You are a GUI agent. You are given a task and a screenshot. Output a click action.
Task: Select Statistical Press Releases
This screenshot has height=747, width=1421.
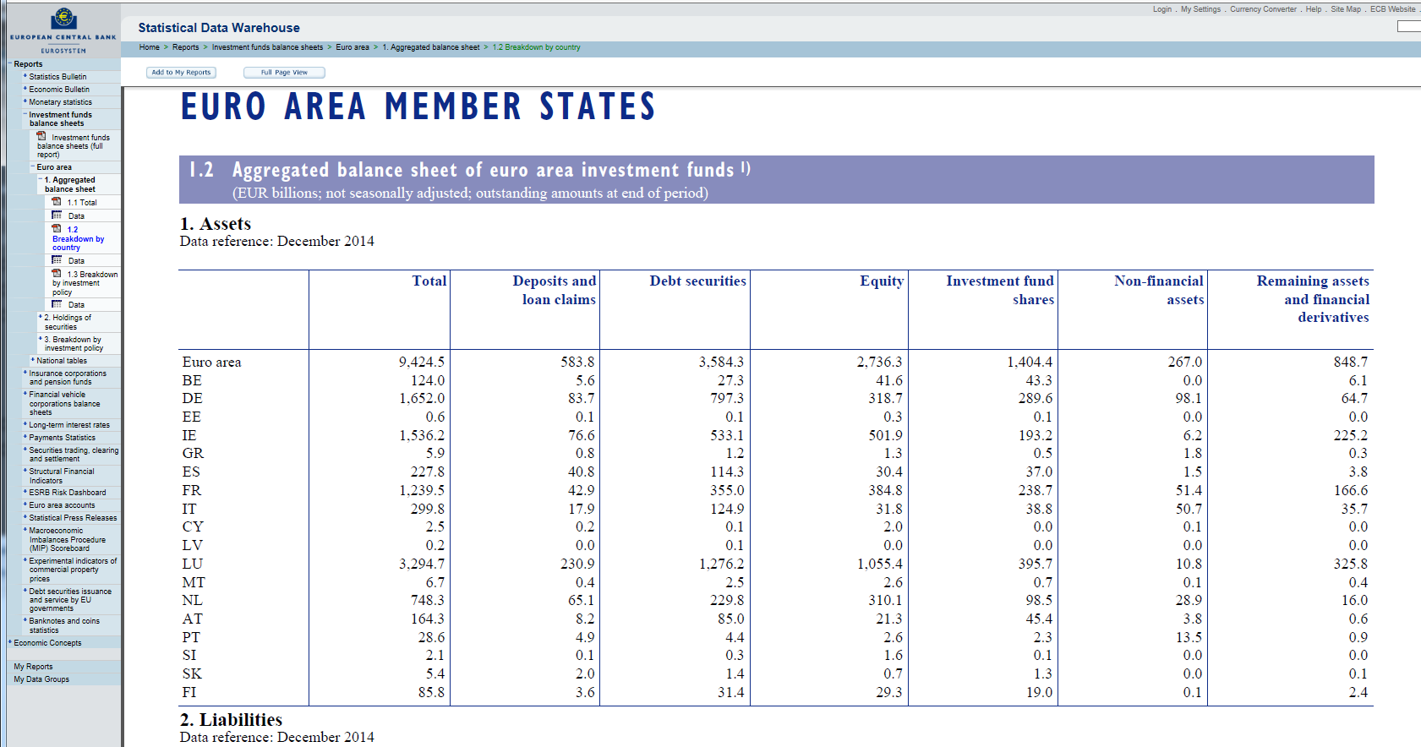pos(73,518)
